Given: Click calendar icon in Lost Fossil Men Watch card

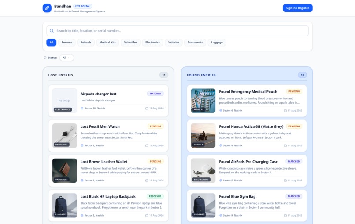Looking at the screenshot, I should click(147, 145).
